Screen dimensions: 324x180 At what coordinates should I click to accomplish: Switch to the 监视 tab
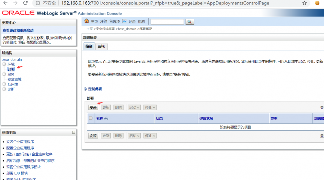(x=101, y=46)
